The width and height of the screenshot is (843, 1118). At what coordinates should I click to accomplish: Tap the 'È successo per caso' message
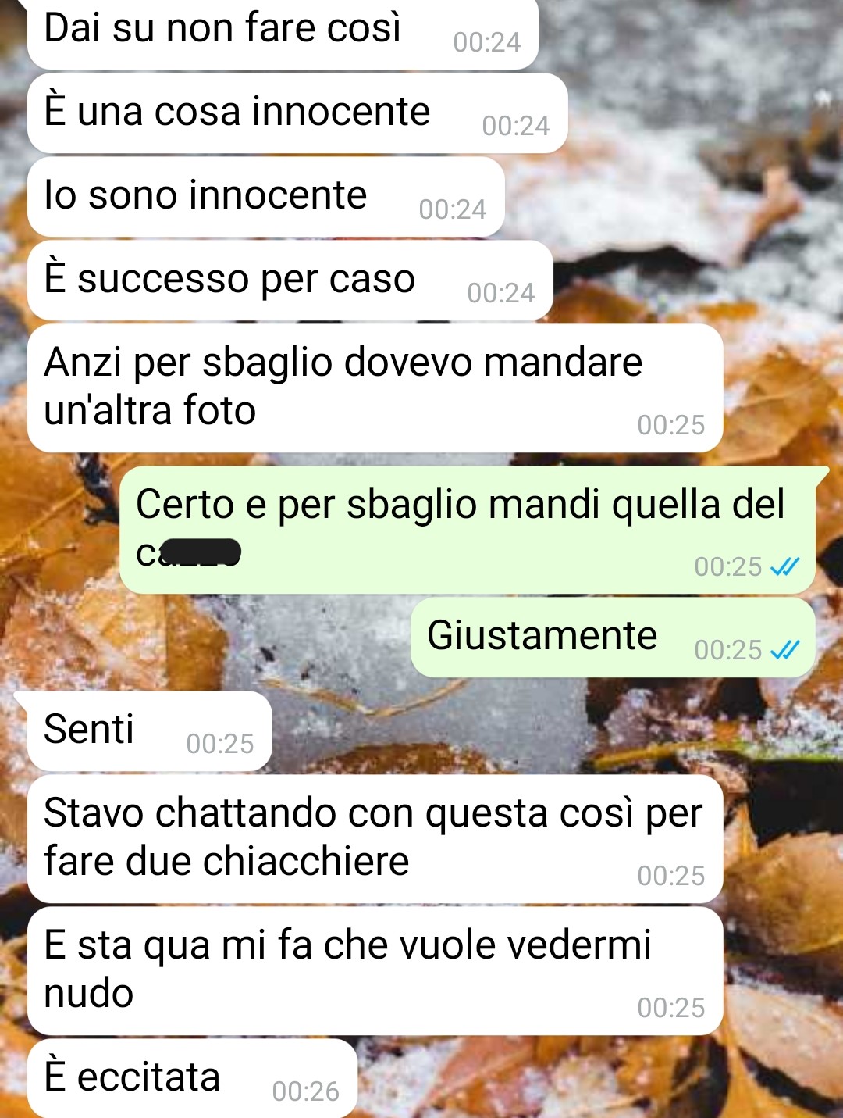[x=290, y=280]
